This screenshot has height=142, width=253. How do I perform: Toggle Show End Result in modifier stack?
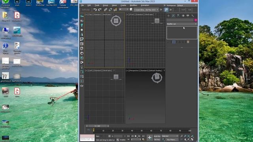174,42
